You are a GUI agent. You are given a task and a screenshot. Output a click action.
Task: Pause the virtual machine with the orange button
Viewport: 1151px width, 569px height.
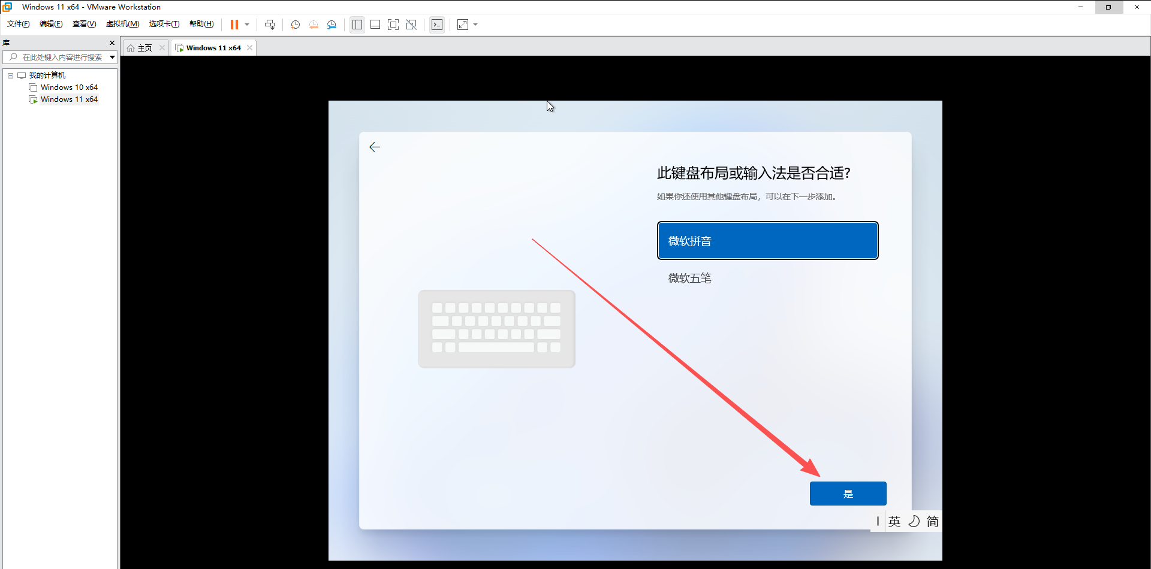click(234, 25)
